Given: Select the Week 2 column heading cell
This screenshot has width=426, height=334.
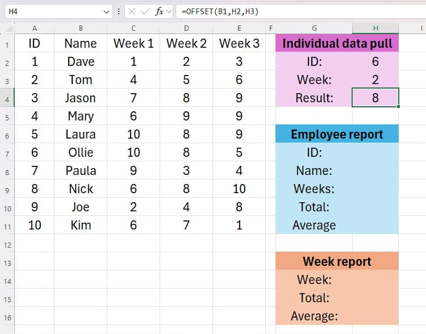Looking at the screenshot, I should 186,43.
